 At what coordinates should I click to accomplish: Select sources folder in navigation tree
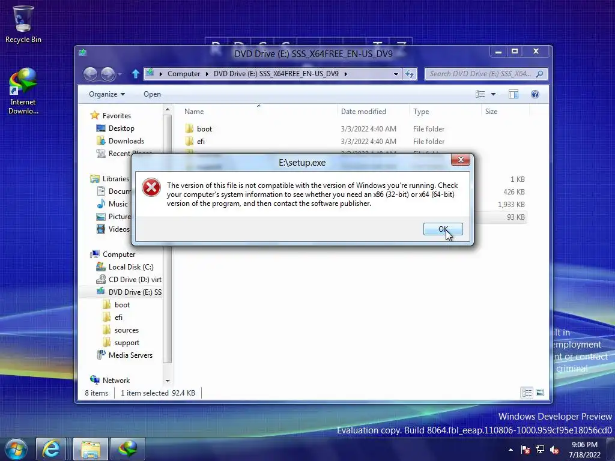(126, 330)
